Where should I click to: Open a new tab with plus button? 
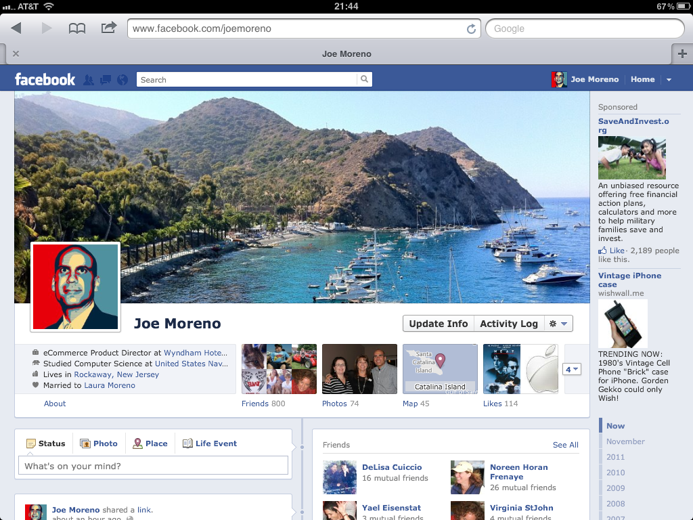click(682, 54)
